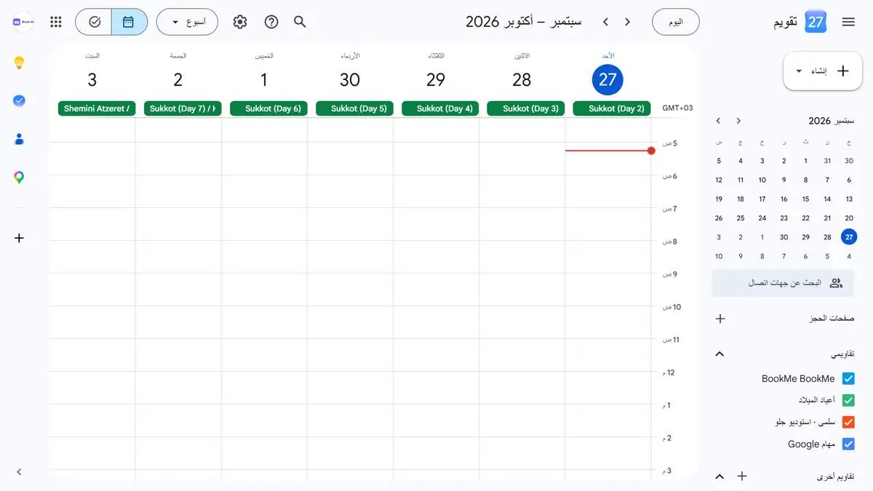Hide the side panel with bottom chevron
Screen dimensions: 873x491
pos(20,472)
